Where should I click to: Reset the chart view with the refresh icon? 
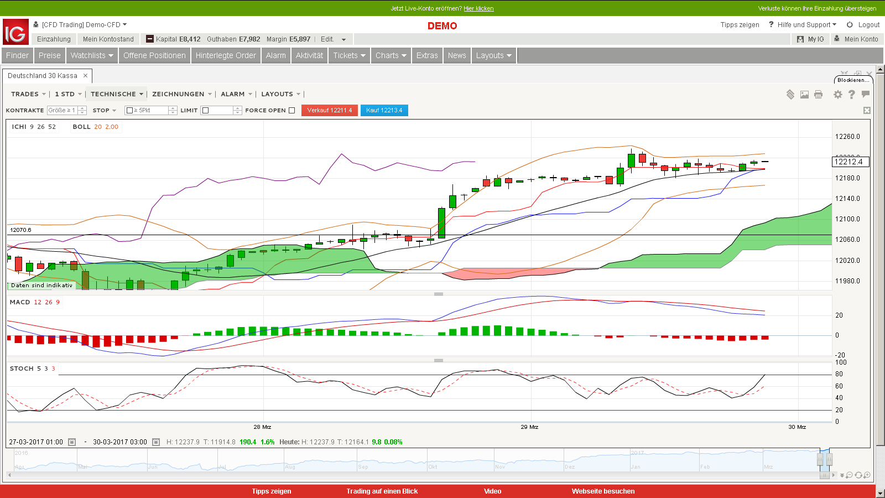click(858, 475)
